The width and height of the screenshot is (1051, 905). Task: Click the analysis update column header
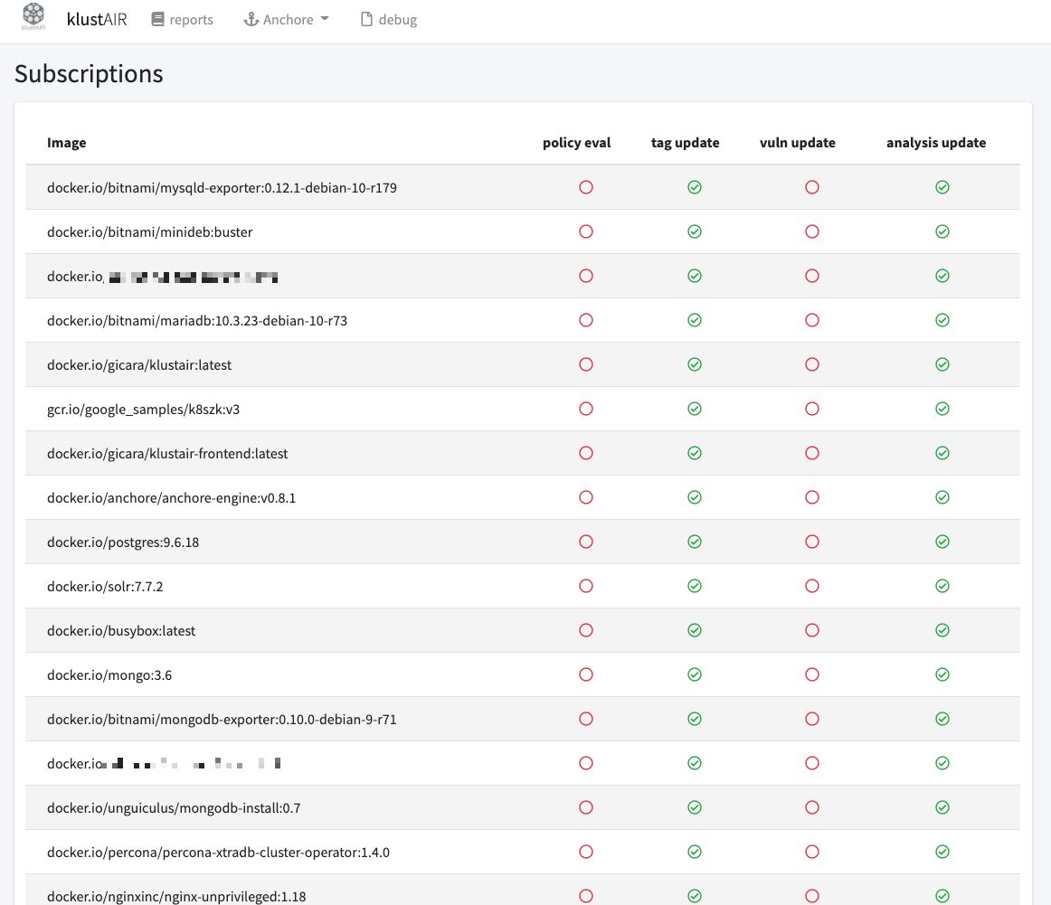[x=936, y=143]
